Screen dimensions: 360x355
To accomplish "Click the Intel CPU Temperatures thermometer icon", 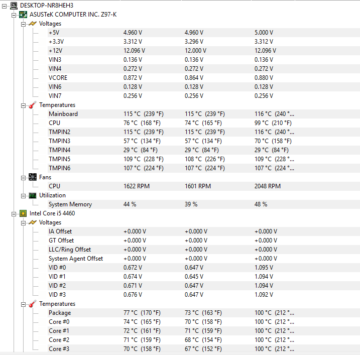I will coord(33,304).
